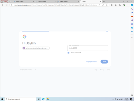Open sidebar Games icon
This screenshot has height=101, width=134.
coord(132,20)
